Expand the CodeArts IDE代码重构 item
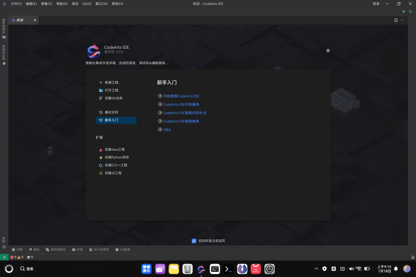The image size is (416, 277). (x=182, y=104)
